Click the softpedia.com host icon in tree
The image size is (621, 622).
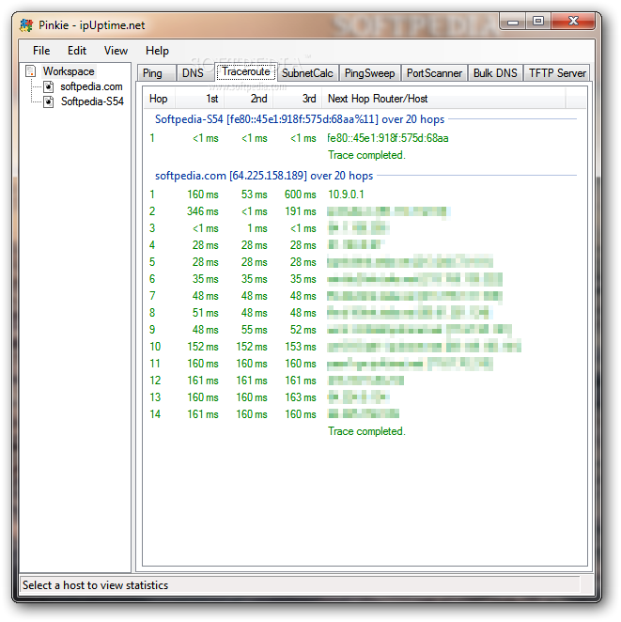click(49, 86)
